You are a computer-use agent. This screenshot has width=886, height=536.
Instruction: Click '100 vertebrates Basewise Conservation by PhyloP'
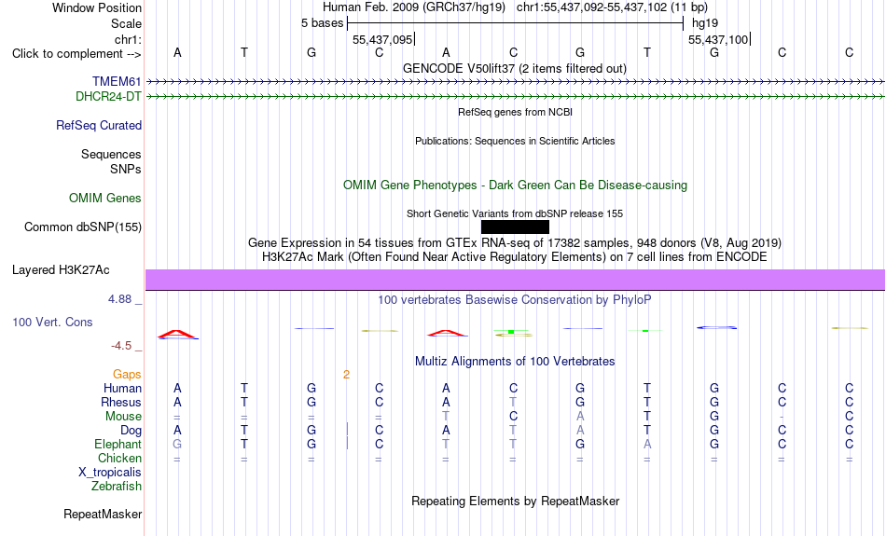[x=515, y=300]
